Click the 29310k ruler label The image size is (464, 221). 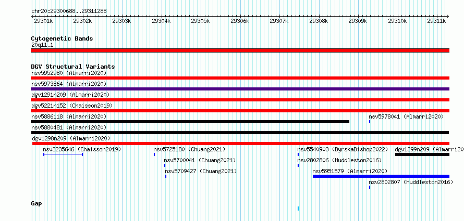click(x=397, y=21)
